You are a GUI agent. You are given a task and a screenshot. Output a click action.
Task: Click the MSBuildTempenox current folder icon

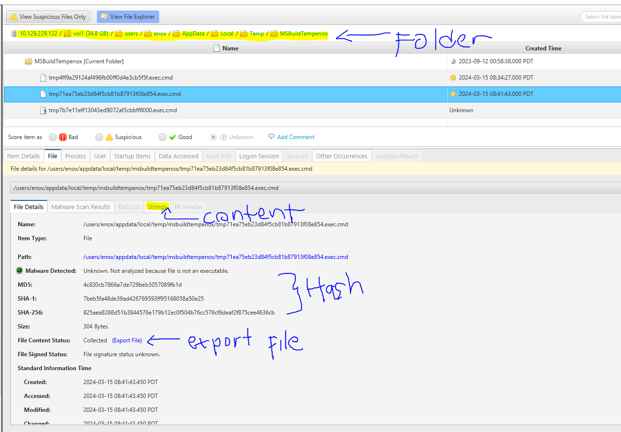29,61
